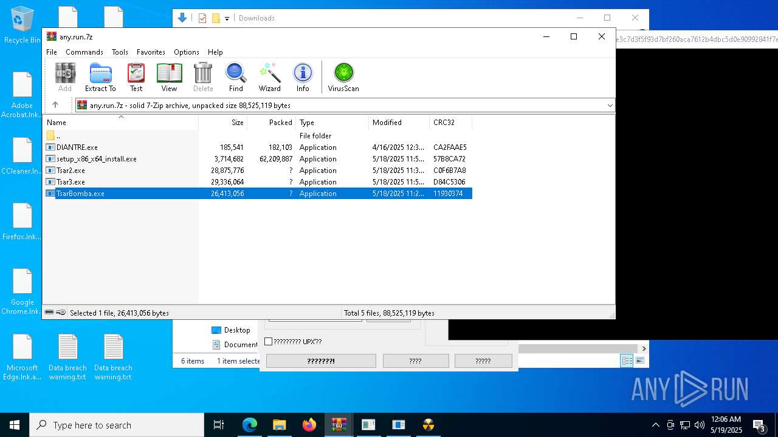Open the first Data breach warning.txt file
The image size is (778, 437).
[67, 357]
